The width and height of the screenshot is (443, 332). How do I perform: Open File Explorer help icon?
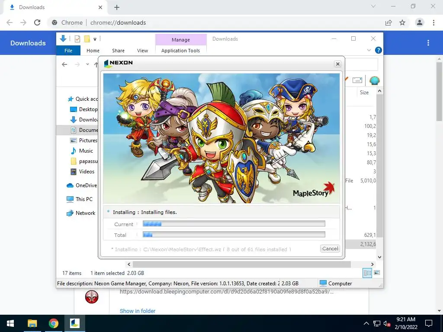[x=378, y=50]
